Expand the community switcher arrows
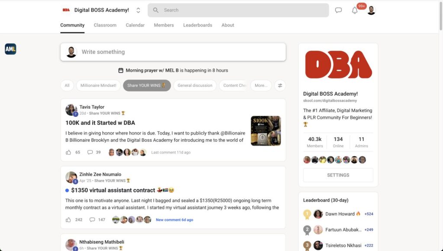This screenshot has height=251, width=443. [138, 10]
